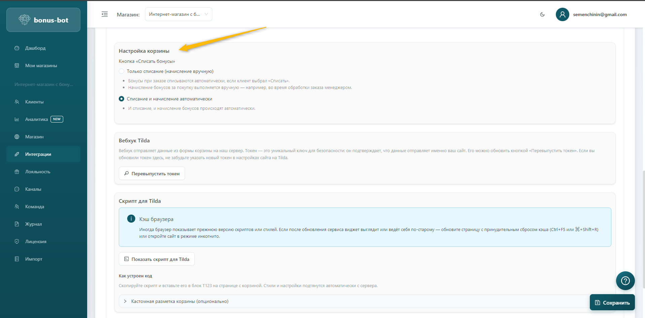Open the Магазин store selector dropdown

coord(178,14)
